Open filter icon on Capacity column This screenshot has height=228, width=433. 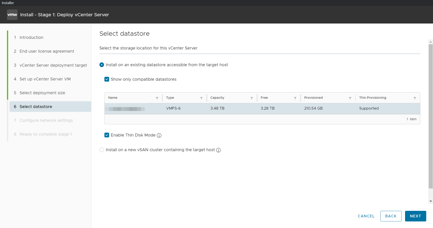(252, 98)
